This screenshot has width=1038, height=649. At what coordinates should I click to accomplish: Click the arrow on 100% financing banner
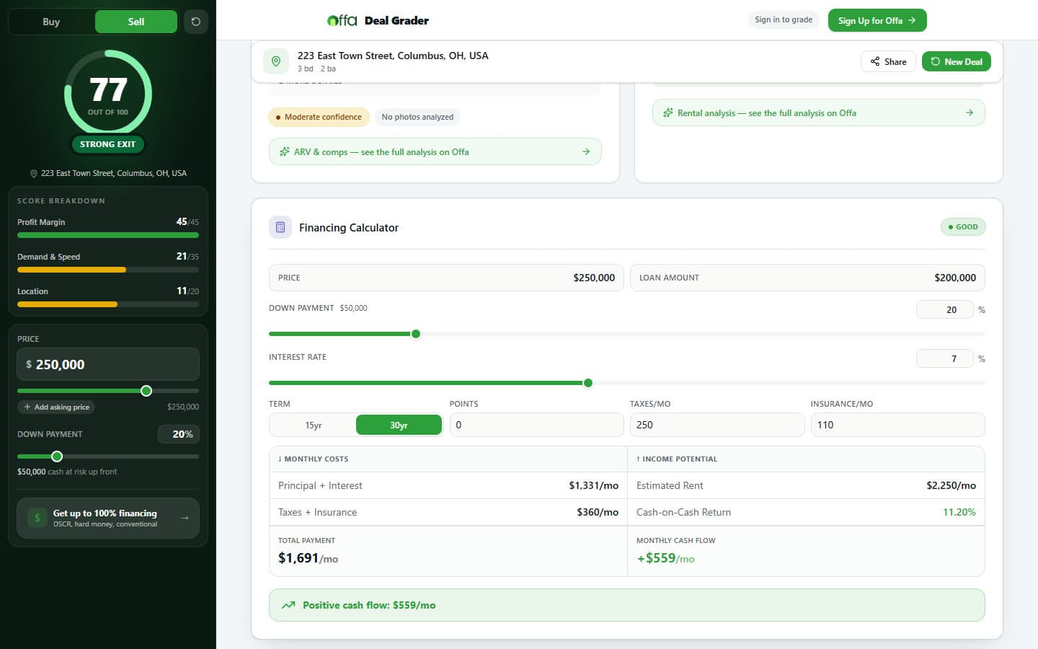[185, 518]
